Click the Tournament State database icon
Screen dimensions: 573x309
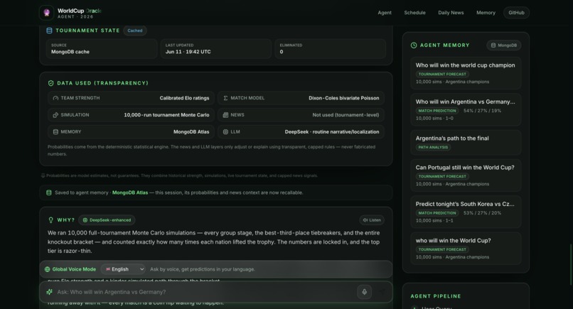49,31
